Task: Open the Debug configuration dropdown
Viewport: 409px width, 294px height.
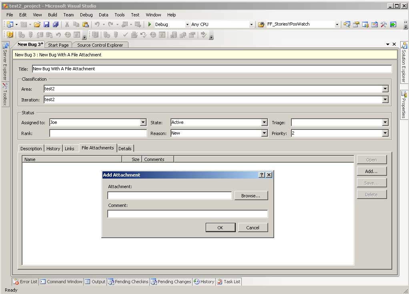Action: click(187, 24)
